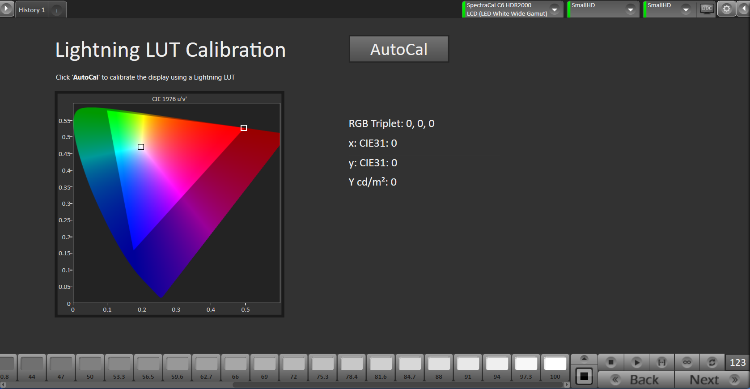
Task: Select the 75.3 grayscale level patch
Action: point(322,368)
